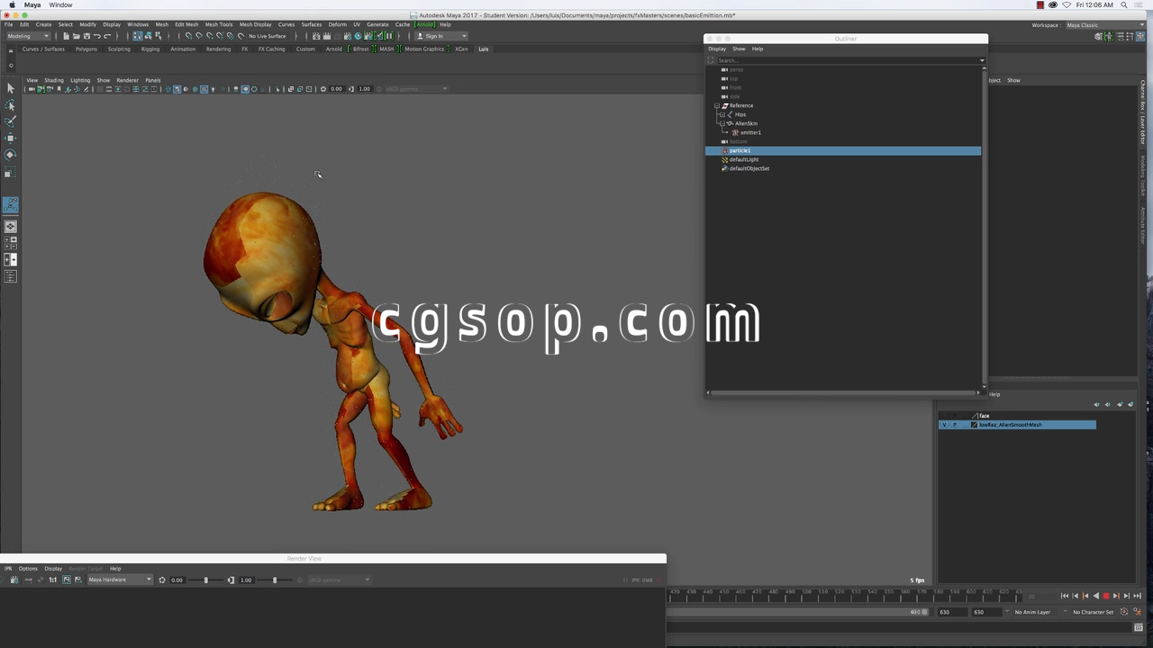Viewport: 1153px width, 648px height.
Task: Click the shelf options gear icon
Action: click(x=11, y=65)
